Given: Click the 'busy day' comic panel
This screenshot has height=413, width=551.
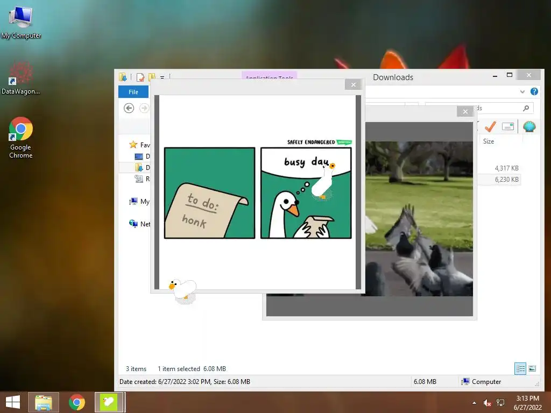Looking at the screenshot, I should (x=306, y=193).
